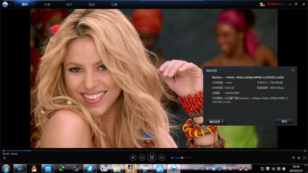
Task: Click the 确定 button
Action: tap(284, 121)
